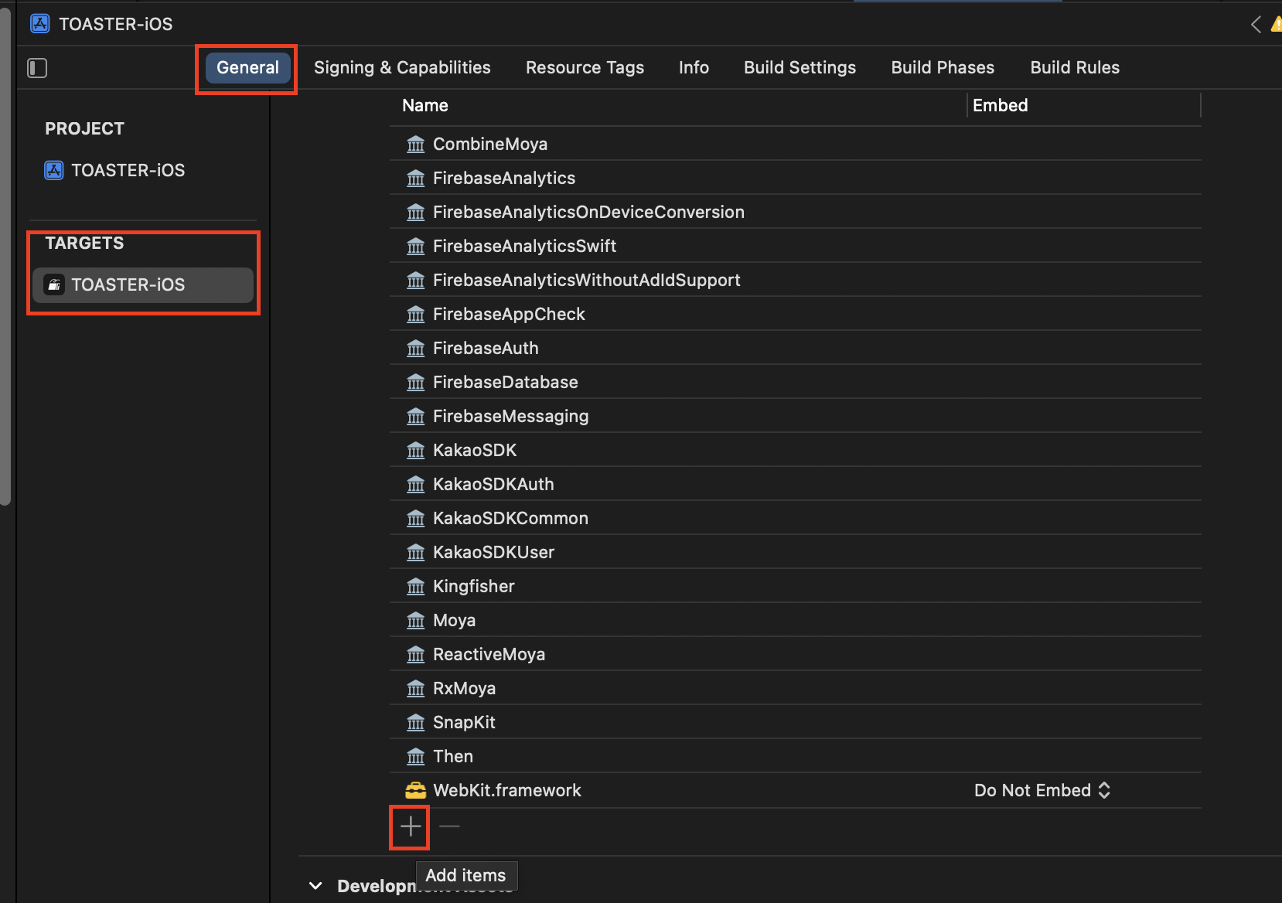This screenshot has height=903, width=1282.
Task: Click the library icon beside FirebaseAnalytics
Action: 416,179
